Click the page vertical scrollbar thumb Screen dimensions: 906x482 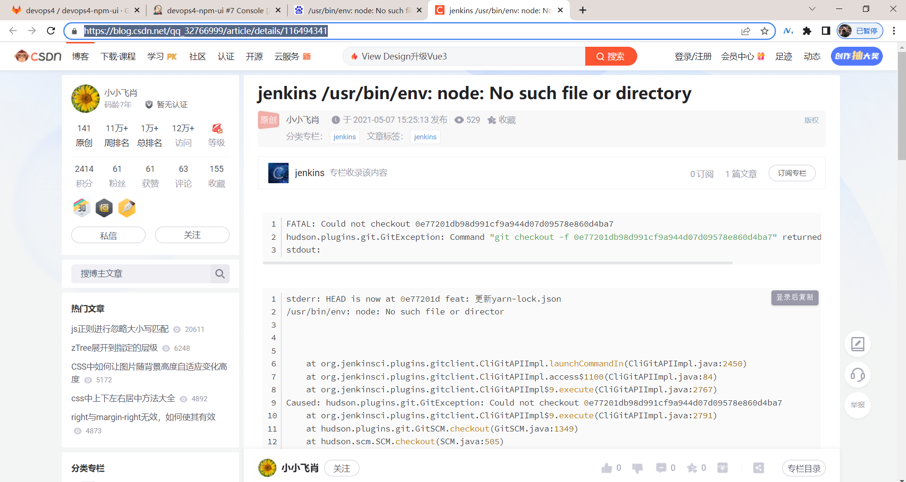(x=902, y=106)
